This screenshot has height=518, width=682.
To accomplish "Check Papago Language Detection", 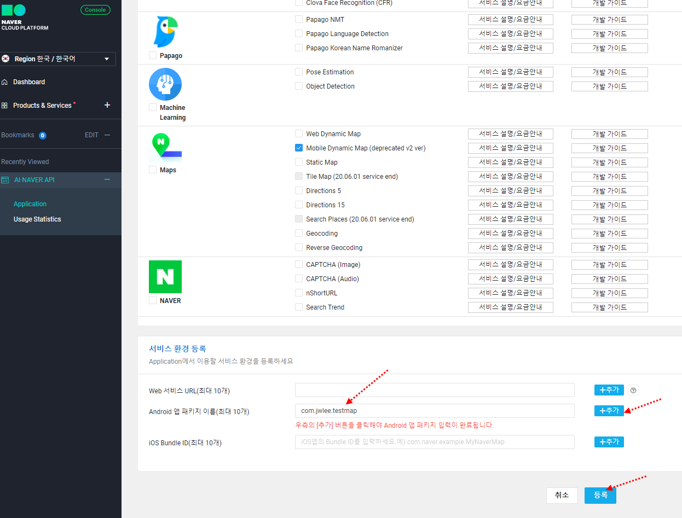I will coord(299,33).
